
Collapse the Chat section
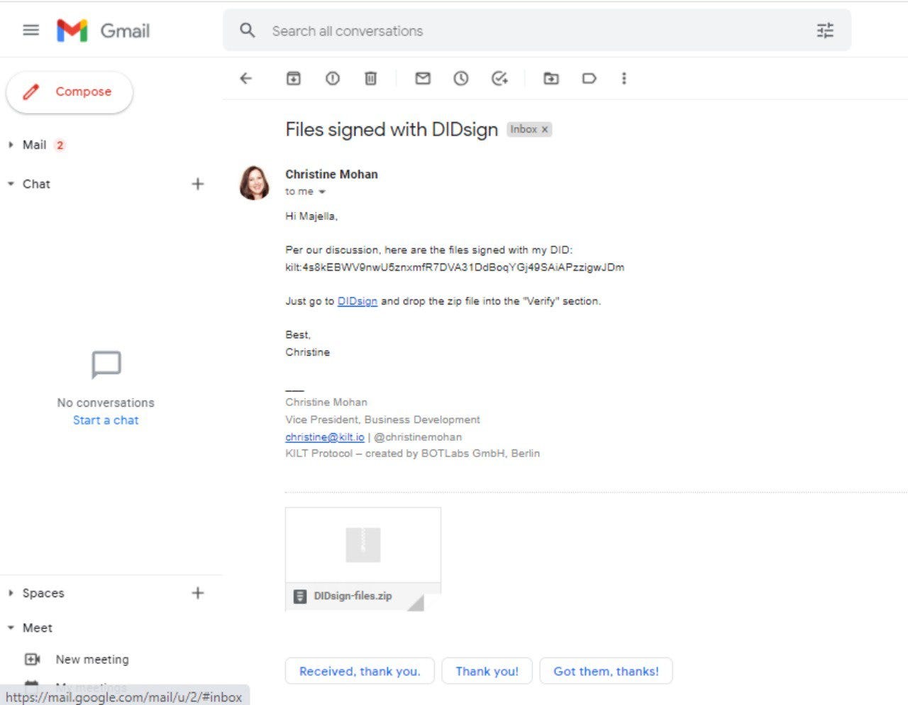coord(11,184)
